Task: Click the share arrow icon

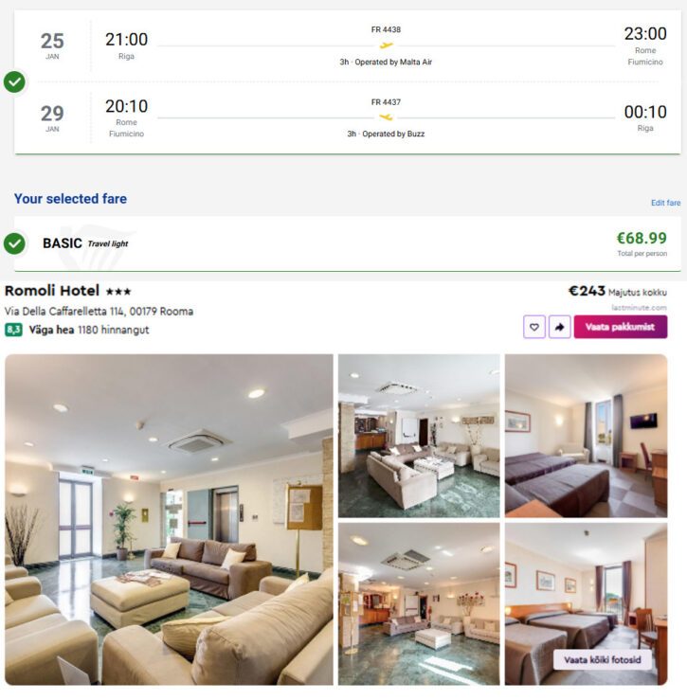Action: coord(559,327)
